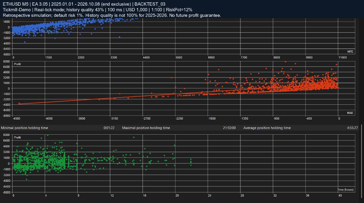Click the "36" hour tick on the time axis
Screen dimensions: 364x203
(x=308, y=195)
